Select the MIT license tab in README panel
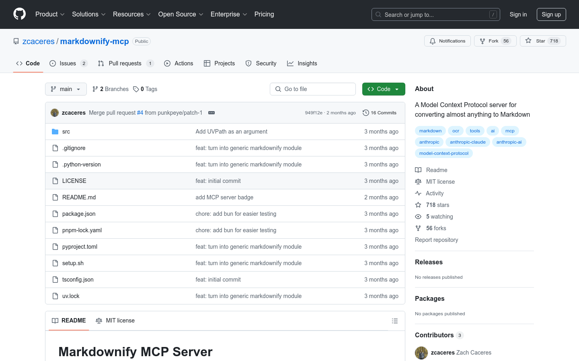This screenshot has height=361, width=579. pos(115,320)
